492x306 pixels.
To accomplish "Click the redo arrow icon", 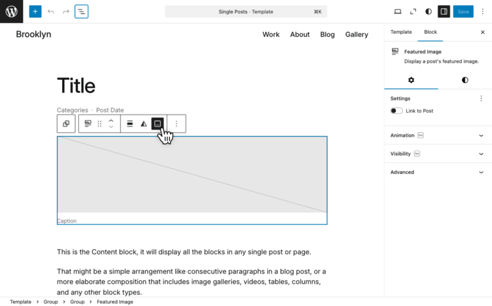I will [x=66, y=11].
